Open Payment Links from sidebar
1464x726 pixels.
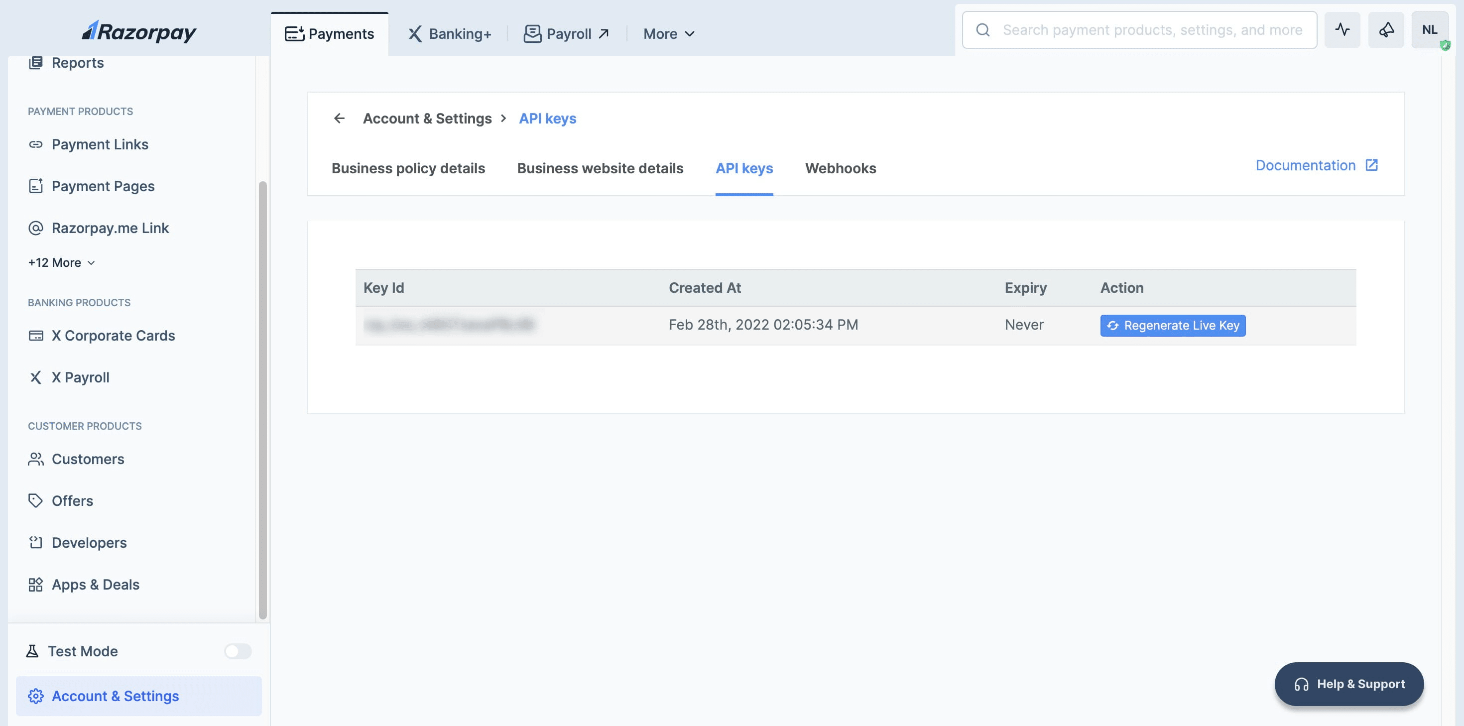pyautogui.click(x=100, y=144)
